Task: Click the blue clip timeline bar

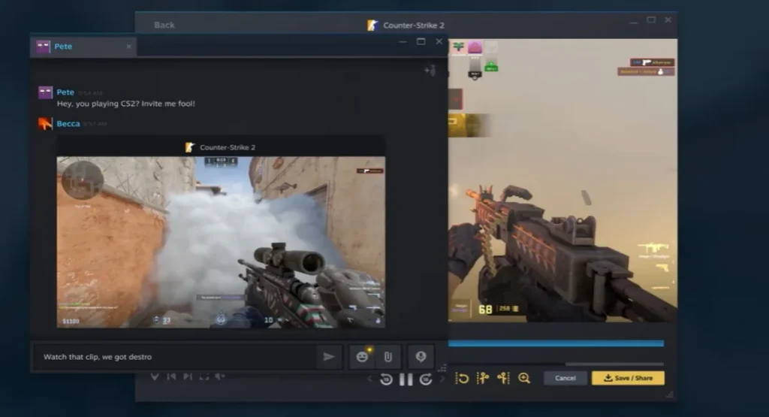Action: click(556, 343)
